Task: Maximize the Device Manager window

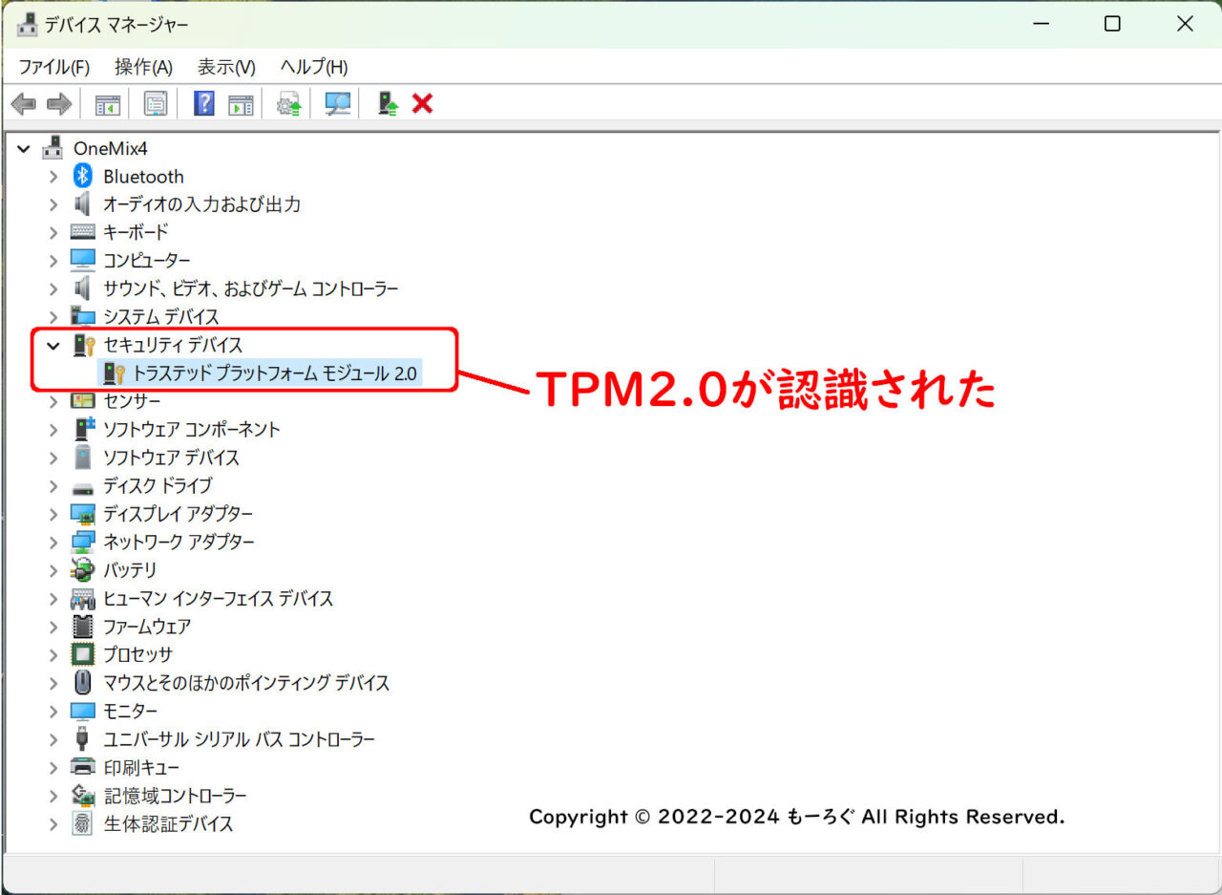Action: [1112, 25]
